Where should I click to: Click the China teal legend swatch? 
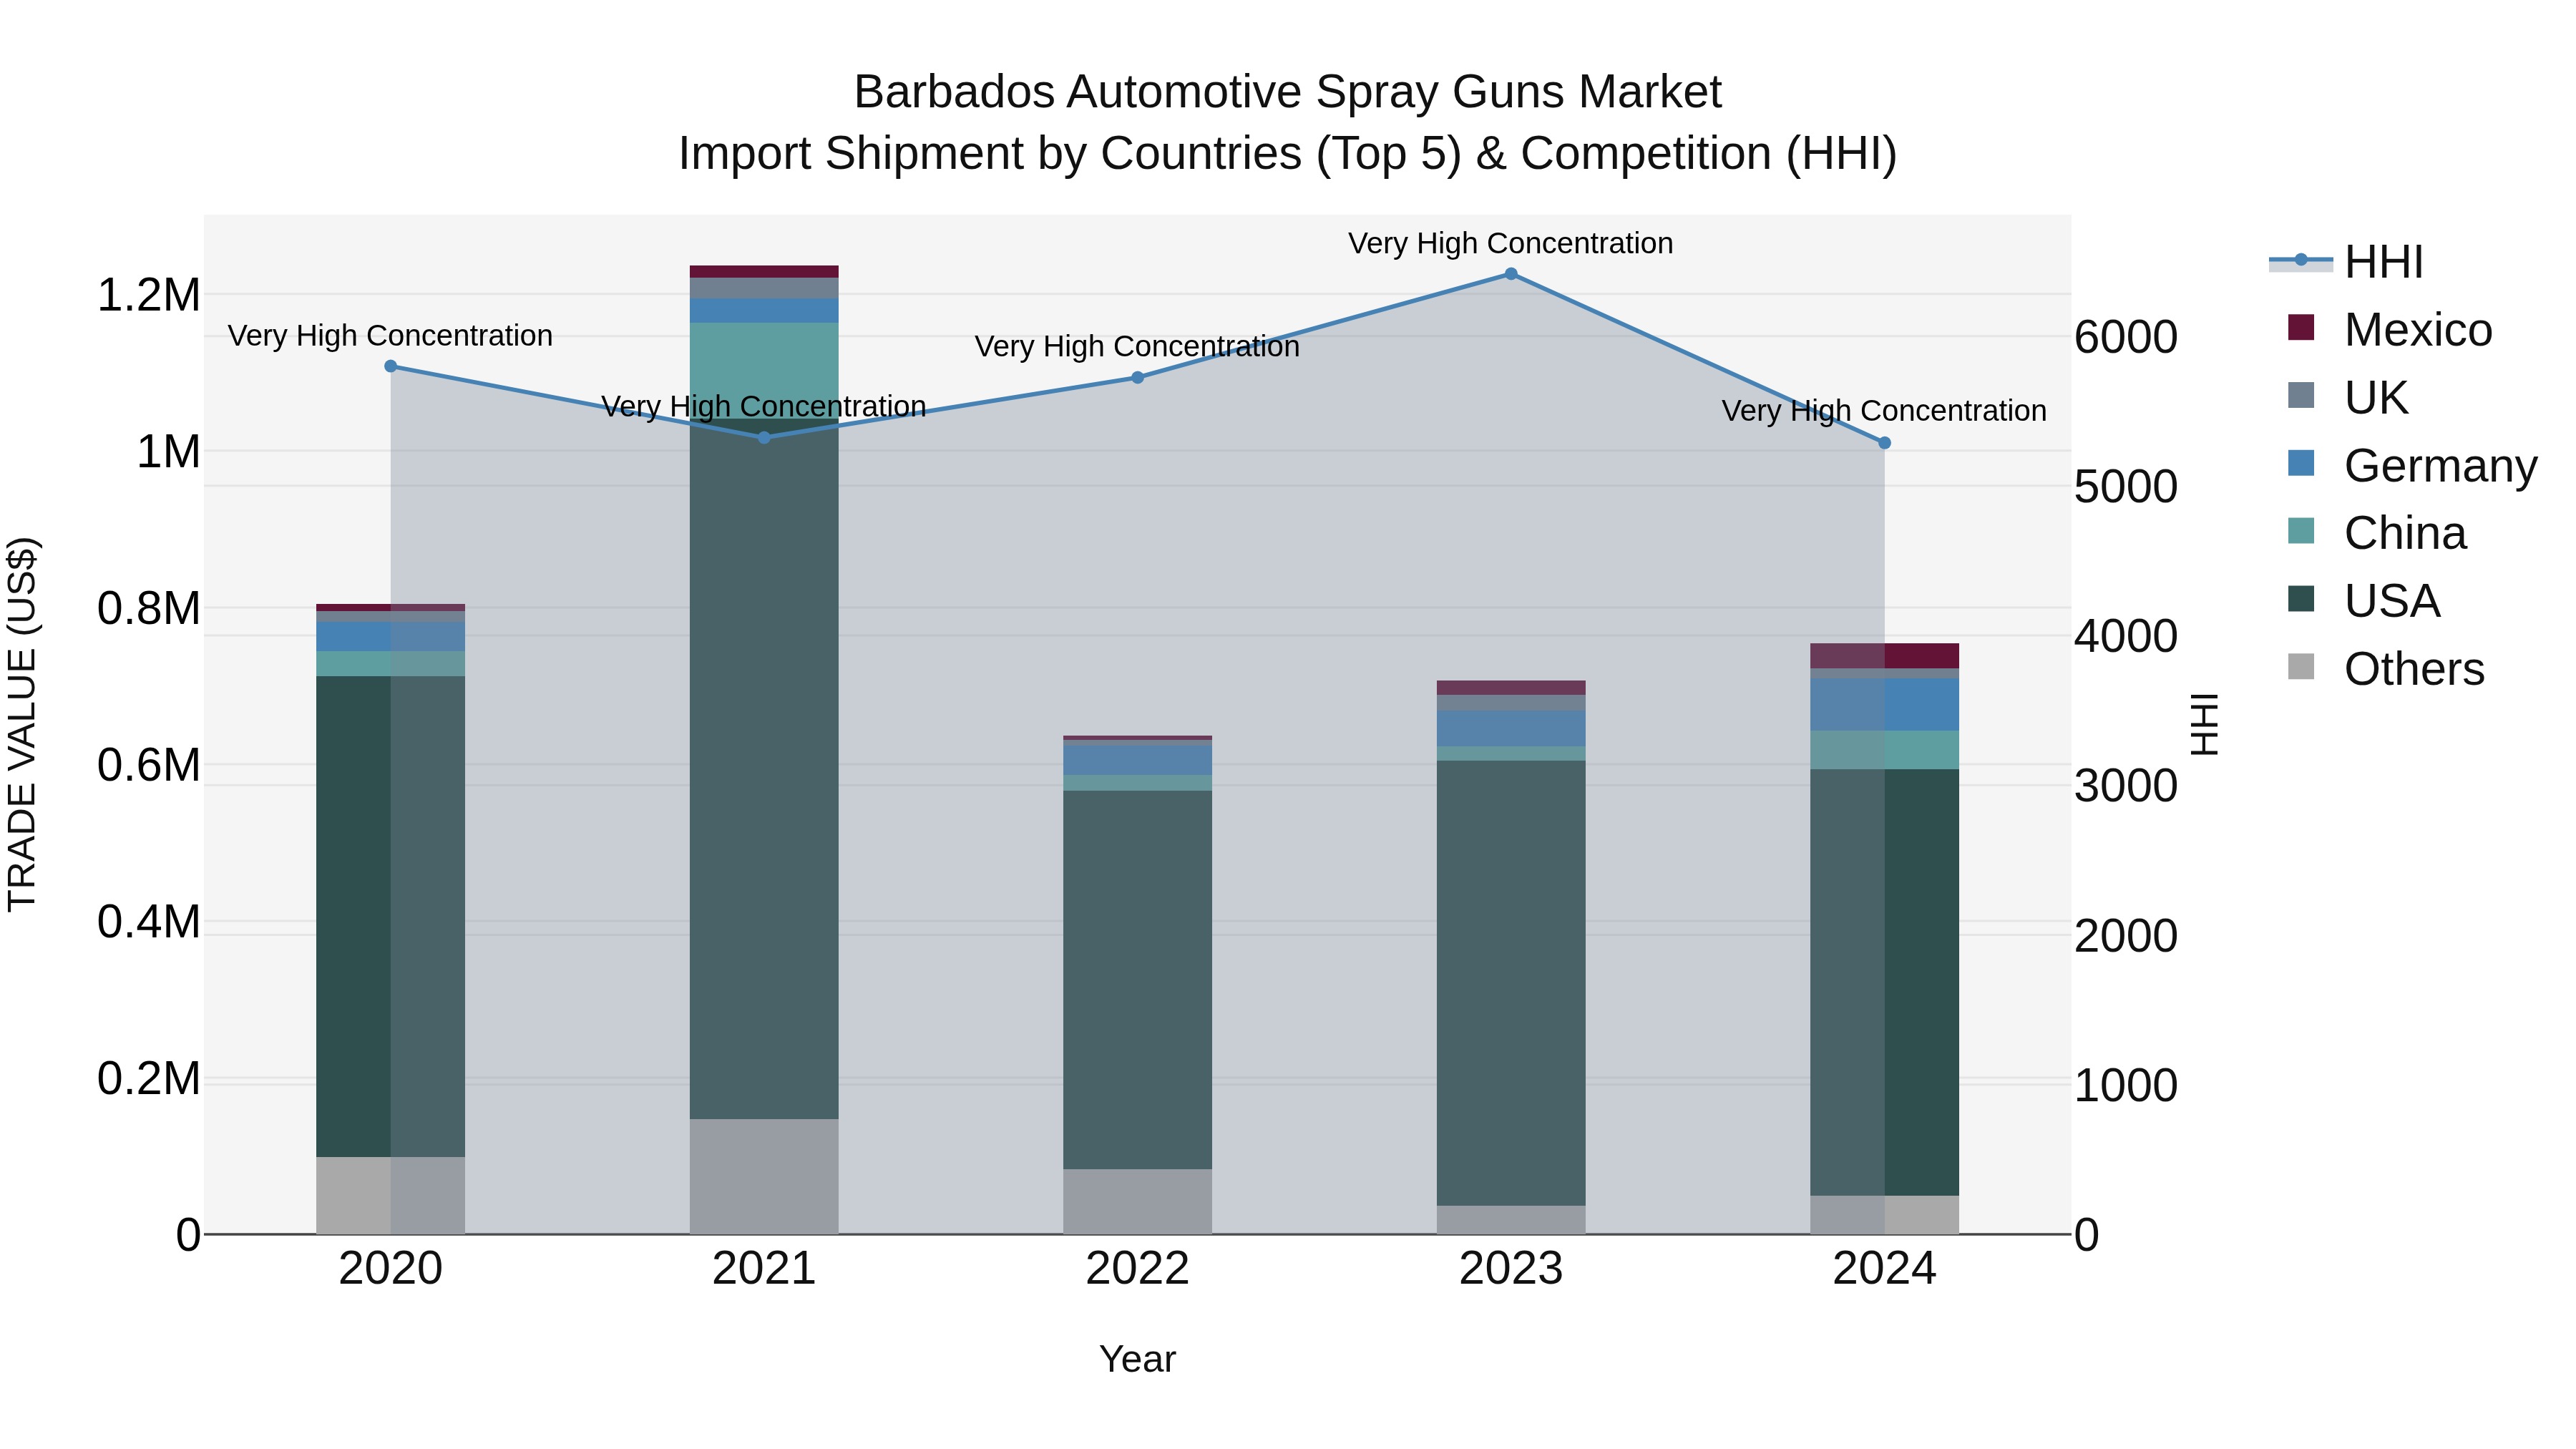click(x=2301, y=531)
